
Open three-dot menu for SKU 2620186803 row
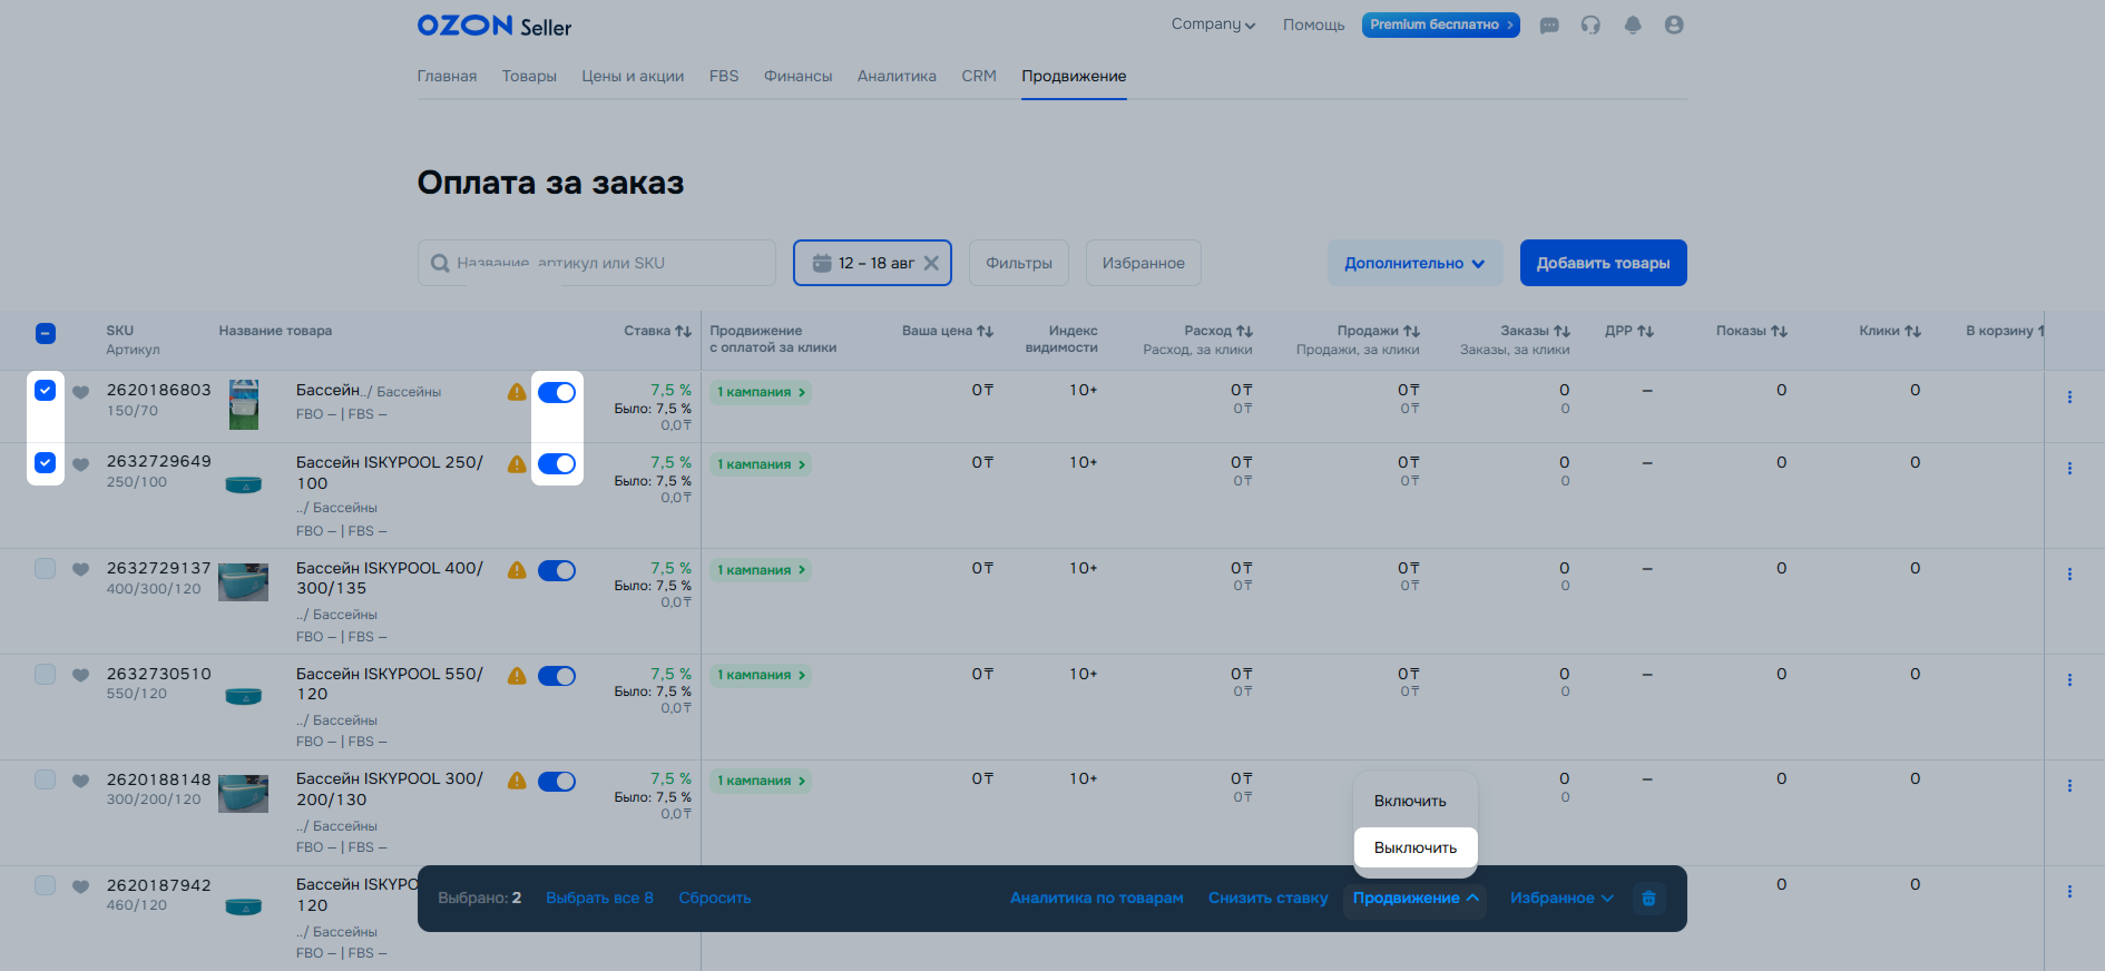(2069, 397)
